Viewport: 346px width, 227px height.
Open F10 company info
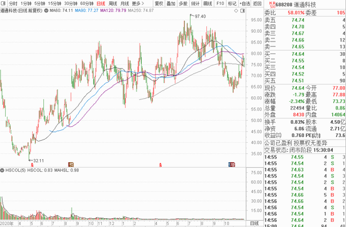pyautogui.click(x=220, y=4)
